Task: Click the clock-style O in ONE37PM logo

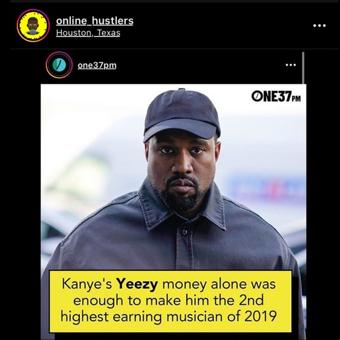Action: [x=256, y=96]
